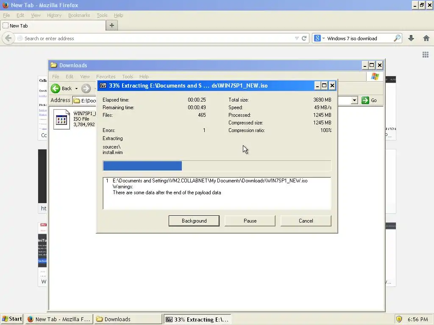Click the Errors count value 1
Viewport: 434px width, 325px height.
click(204, 130)
